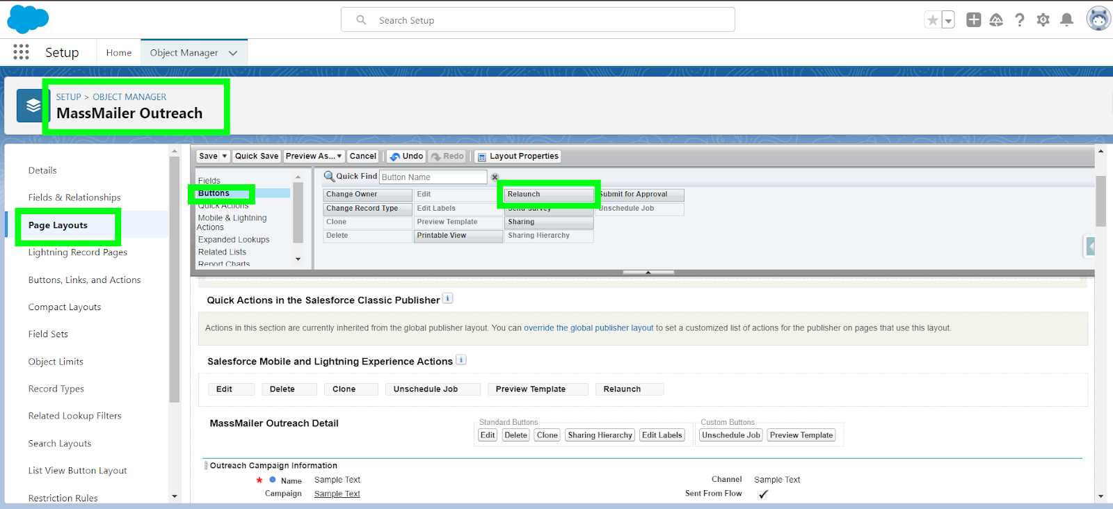The width and height of the screenshot is (1113, 509).
Task: Open the Global Actions plus icon
Action: coord(974,20)
